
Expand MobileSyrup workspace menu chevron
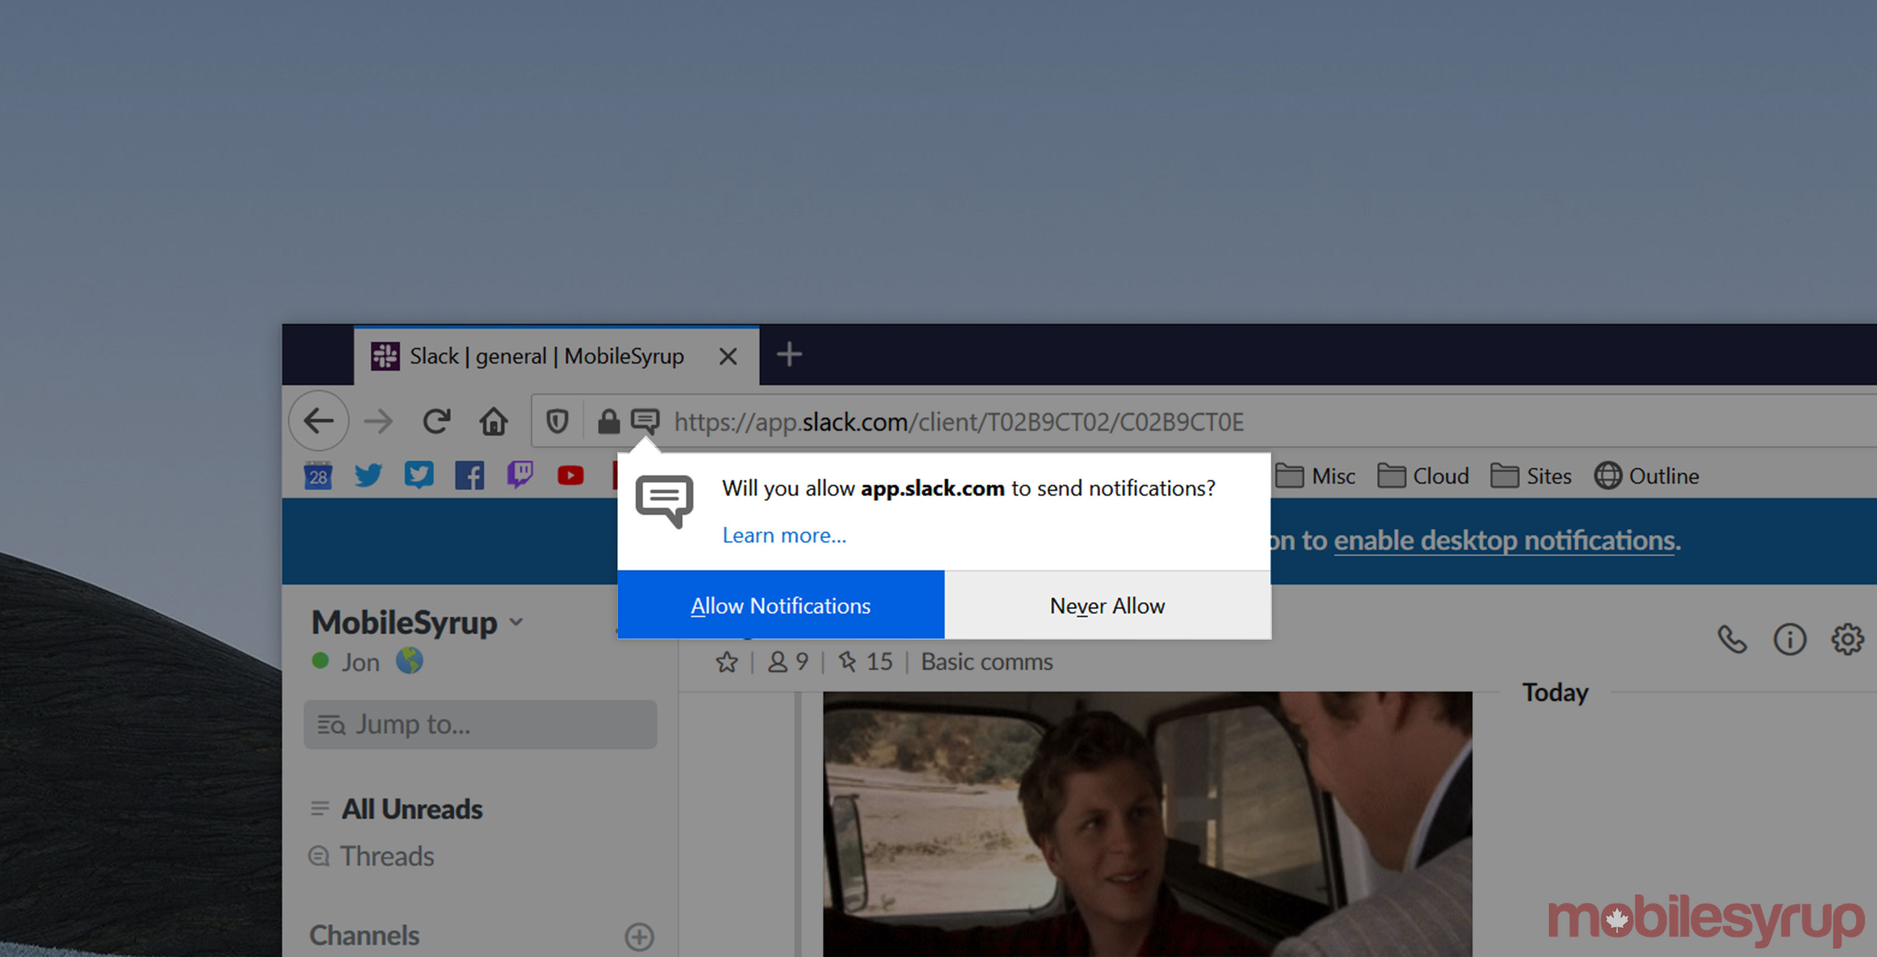[517, 622]
